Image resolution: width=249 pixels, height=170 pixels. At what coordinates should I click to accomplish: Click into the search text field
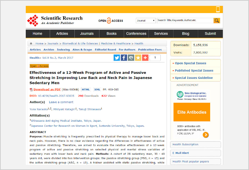(x=185, y=20)
